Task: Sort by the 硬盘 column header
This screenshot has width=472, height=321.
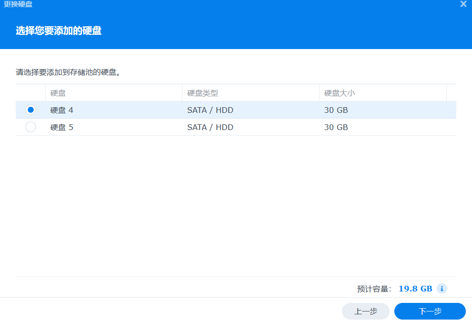Action: tap(114, 93)
